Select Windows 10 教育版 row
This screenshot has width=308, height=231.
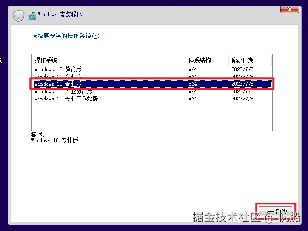click(x=152, y=69)
